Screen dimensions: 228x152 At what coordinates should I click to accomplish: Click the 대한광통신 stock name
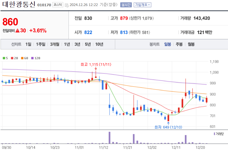[x=19, y=4]
